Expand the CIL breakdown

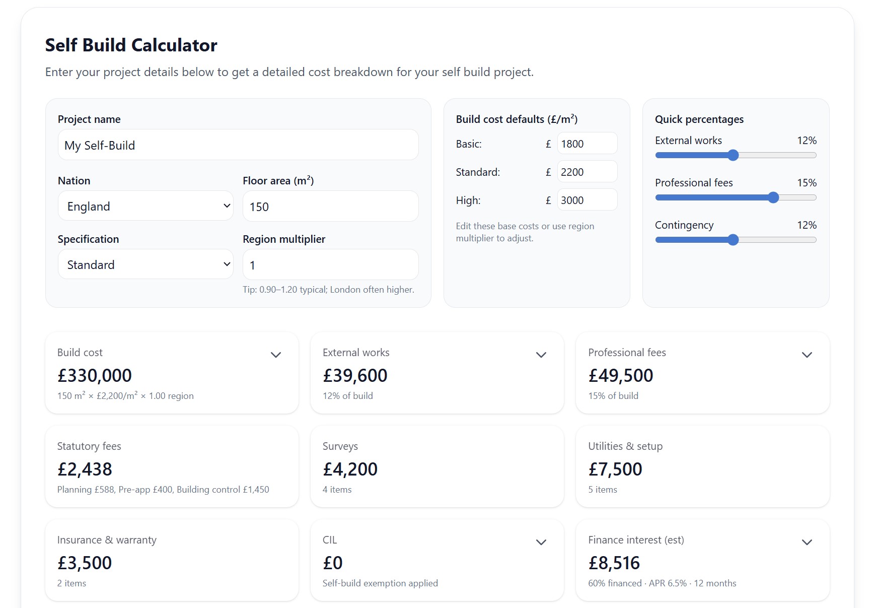[541, 543]
